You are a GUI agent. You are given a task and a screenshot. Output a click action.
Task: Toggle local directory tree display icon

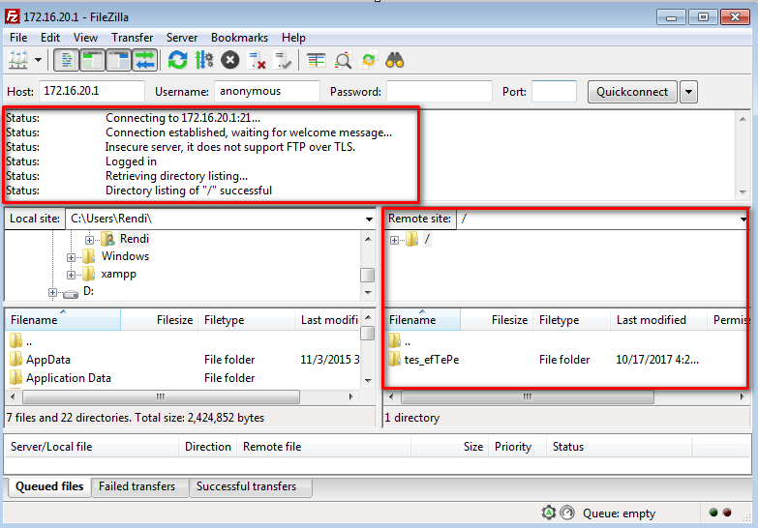(x=92, y=60)
